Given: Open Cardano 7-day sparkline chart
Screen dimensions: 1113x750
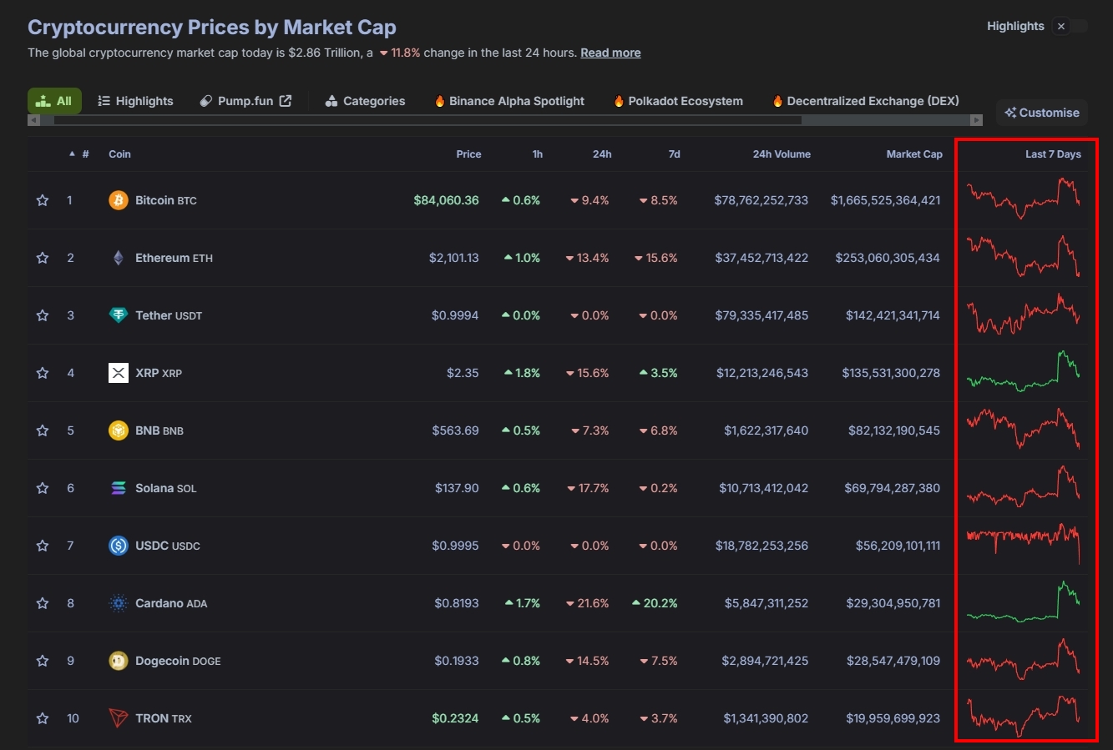Looking at the screenshot, I should [x=1023, y=602].
